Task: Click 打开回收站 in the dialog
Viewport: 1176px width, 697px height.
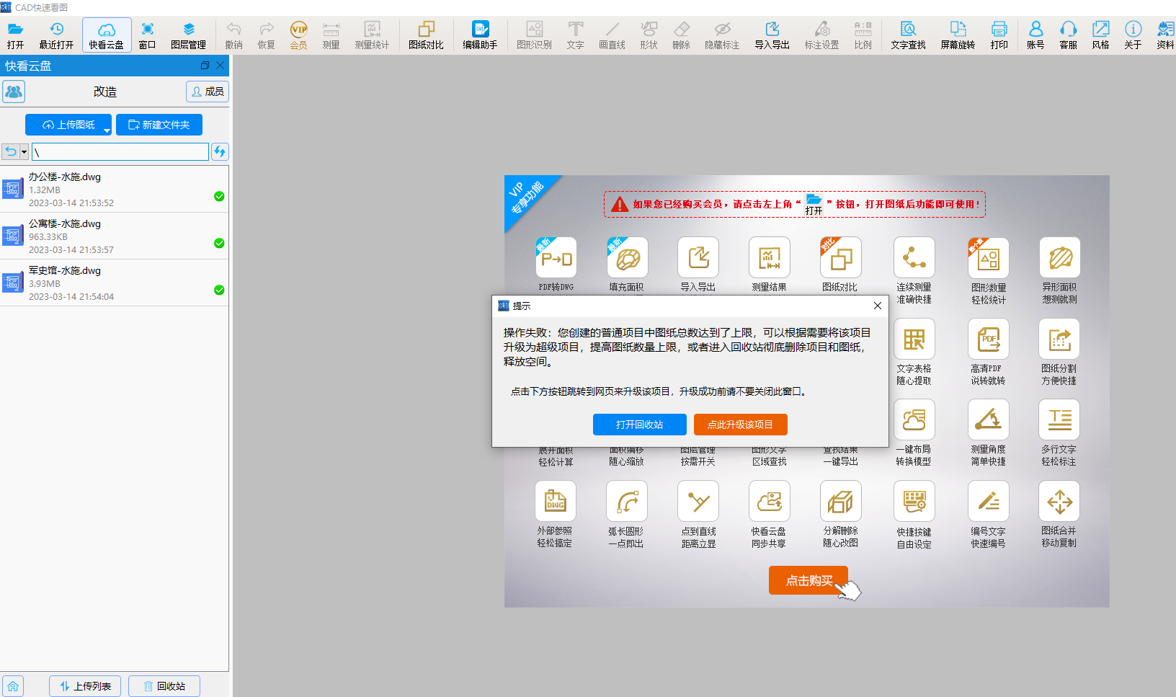Action: (639, 425)
